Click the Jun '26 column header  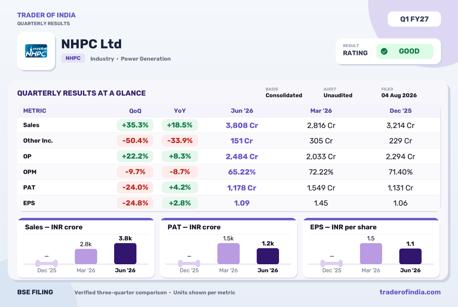point(242,111)
